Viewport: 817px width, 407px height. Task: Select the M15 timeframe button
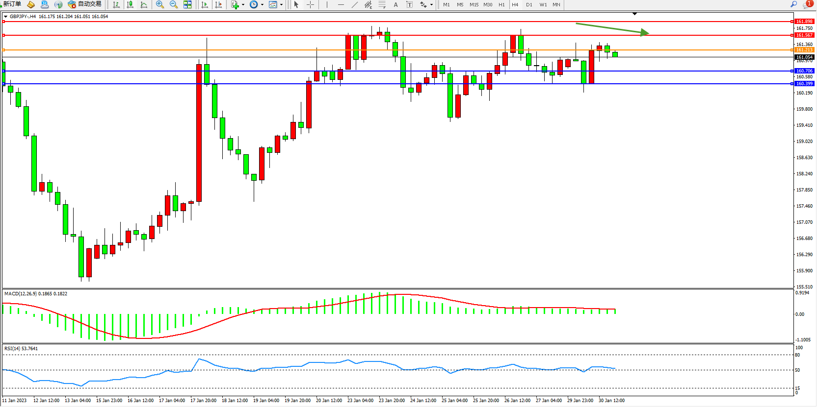474,4
